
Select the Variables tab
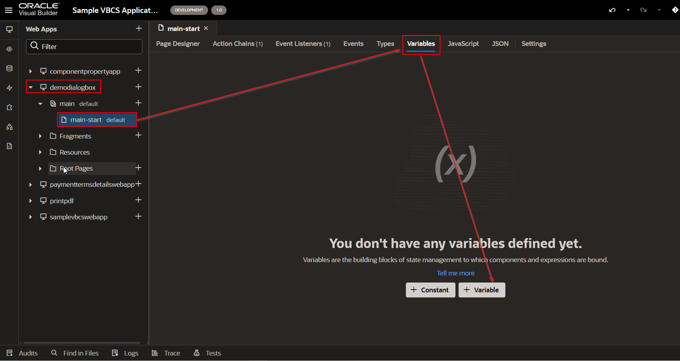coord(421,44)
